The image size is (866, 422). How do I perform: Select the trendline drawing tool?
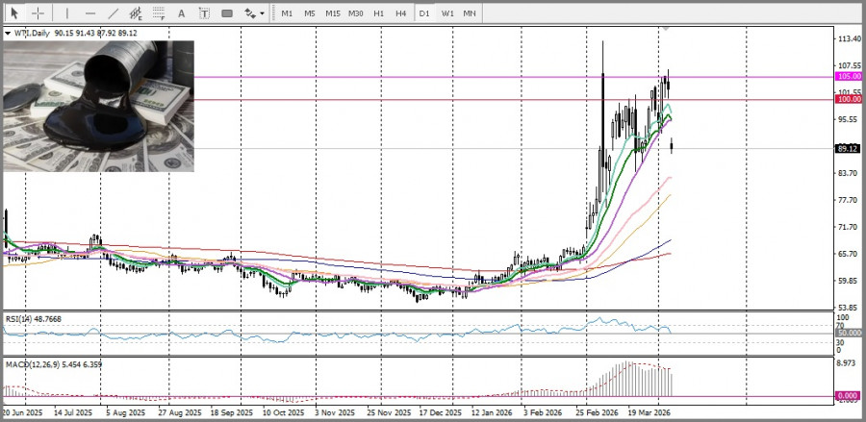114,13
